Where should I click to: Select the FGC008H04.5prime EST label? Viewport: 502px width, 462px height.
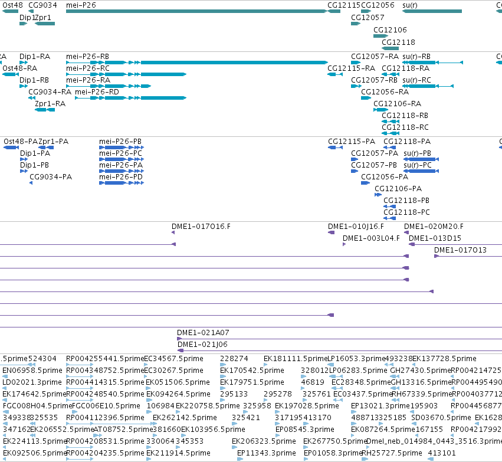tap(37, 407)
